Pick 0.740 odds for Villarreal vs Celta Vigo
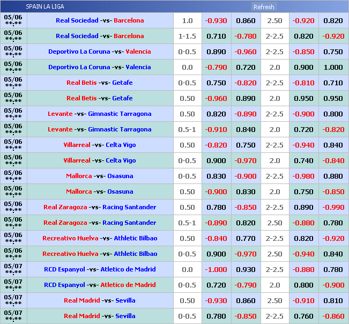The image size is (349, 324). [x=303, y=160]
